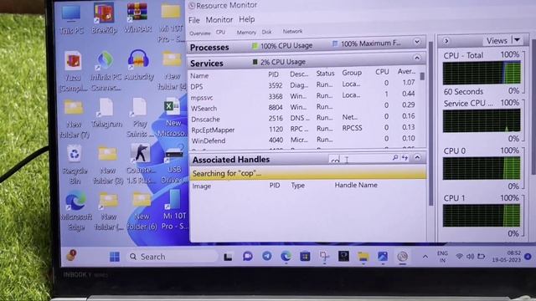
Task: Open the Play Saints desktop shortcut
Action: [x=140, y=118]
